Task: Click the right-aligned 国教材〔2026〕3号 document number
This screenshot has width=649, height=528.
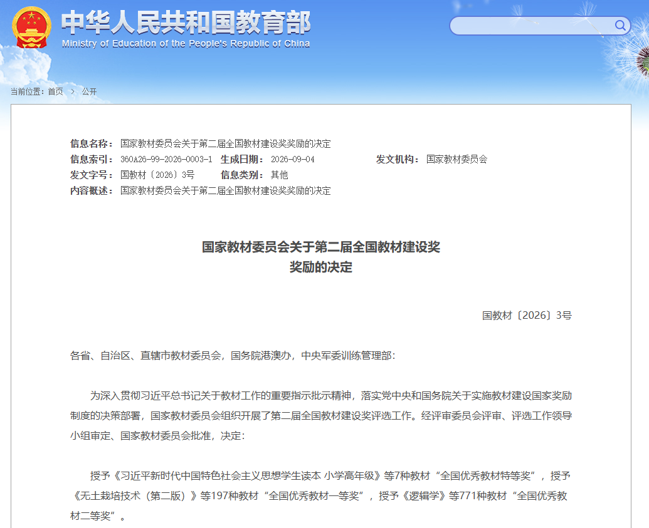Action: [x=527, y=316]
